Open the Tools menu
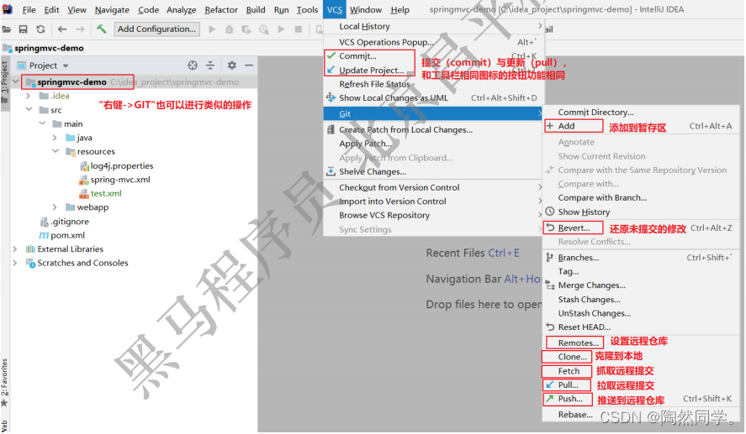Screen dimensions: 746x434 [x=307, y=9]
